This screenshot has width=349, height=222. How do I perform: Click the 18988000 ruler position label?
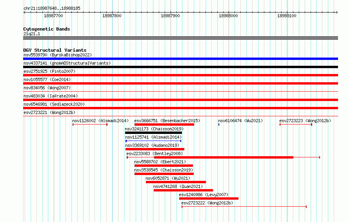228,16
